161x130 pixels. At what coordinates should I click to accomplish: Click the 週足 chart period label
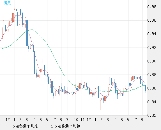7,3
